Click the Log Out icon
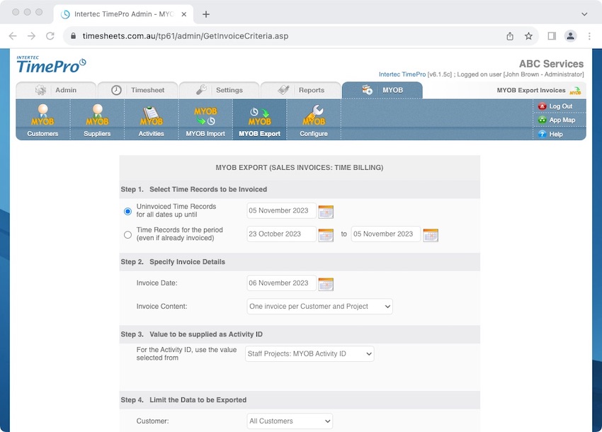Image resolution: width=602 pixels, height=432 pixels. click(x=542, y=106)
